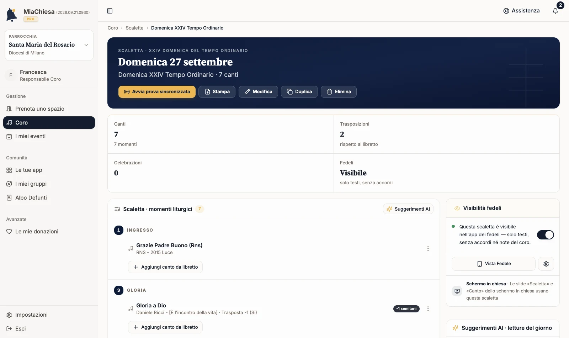Screen dimensions: 569x338
Task: Click the Ingresso step number 1 badge
Action: point(119,230)
